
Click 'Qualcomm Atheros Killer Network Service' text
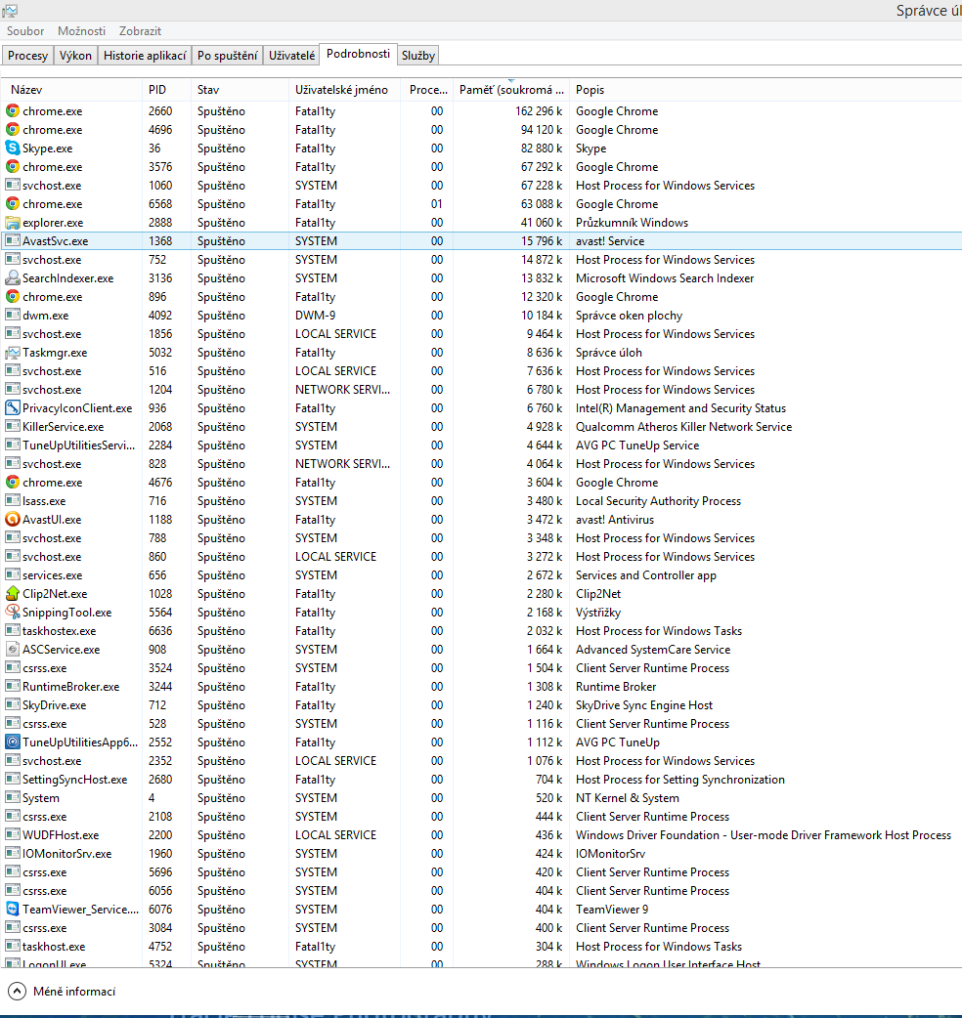pos(684,427)
